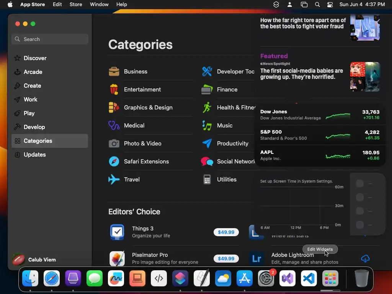Open the voter fraud tools news headline

[303, 23]
